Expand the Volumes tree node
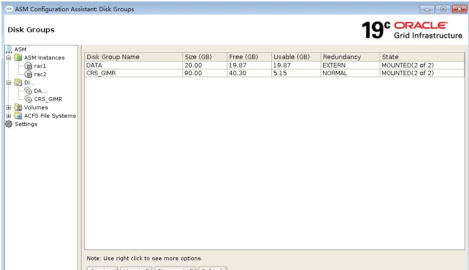 (x=8, y=107)
